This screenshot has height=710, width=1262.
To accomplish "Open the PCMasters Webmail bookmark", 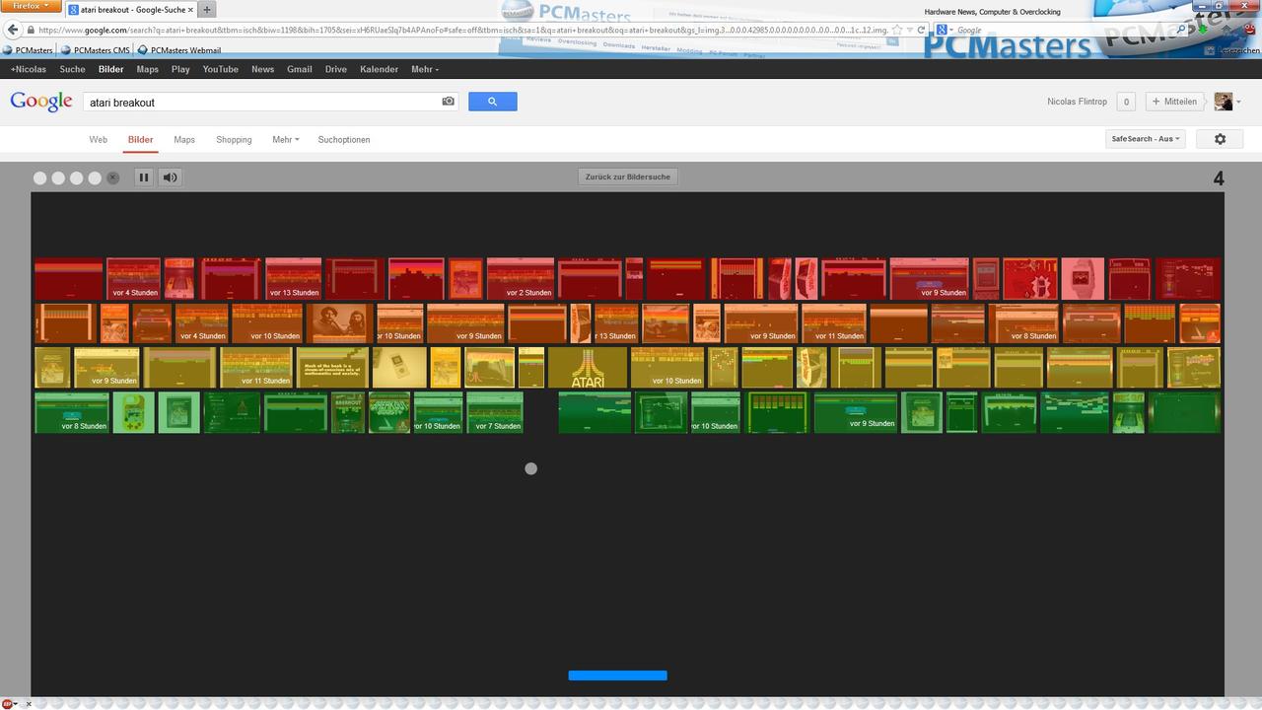I will [x=179, y=50].
